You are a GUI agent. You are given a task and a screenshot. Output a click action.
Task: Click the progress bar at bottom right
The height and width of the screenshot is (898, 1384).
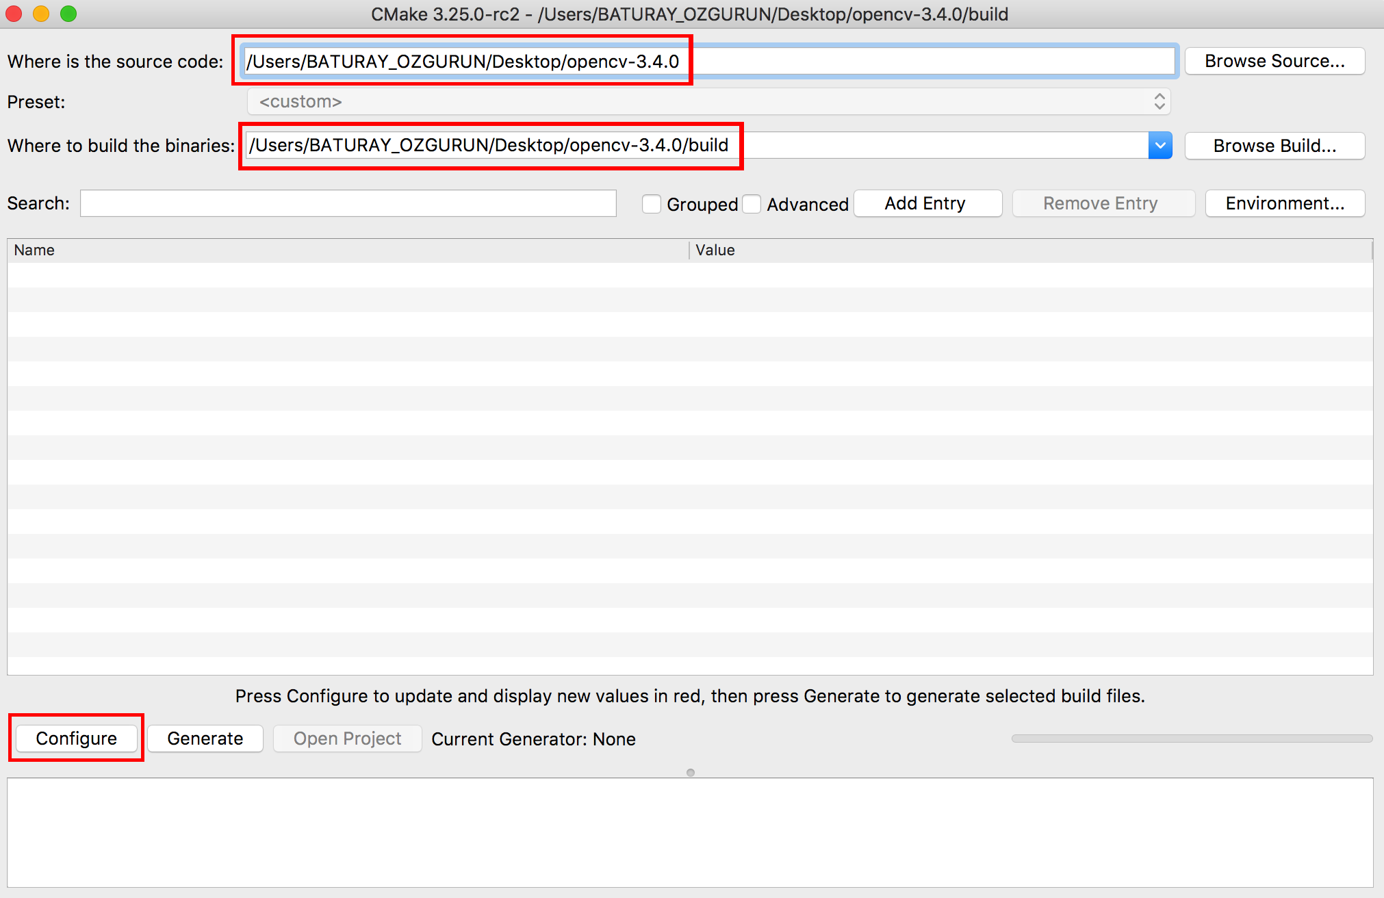pos(1192,739)
